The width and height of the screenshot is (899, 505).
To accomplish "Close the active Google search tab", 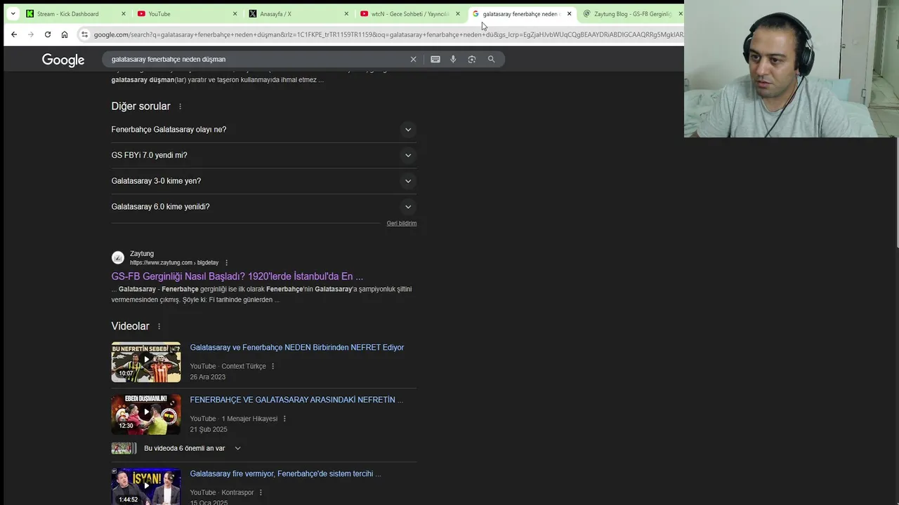I will tap(569, 13).
